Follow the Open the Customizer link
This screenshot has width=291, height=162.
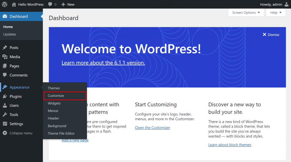click(x=152, y=128)
